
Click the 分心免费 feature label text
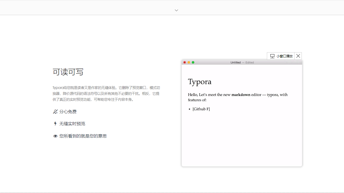68,112
